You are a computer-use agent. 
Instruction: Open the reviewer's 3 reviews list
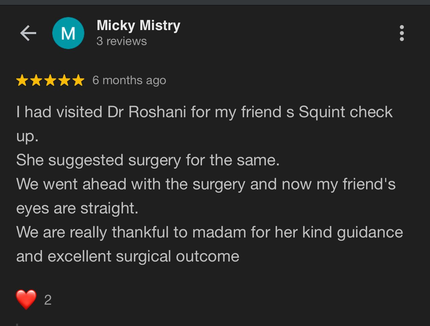tap(121, 41)
